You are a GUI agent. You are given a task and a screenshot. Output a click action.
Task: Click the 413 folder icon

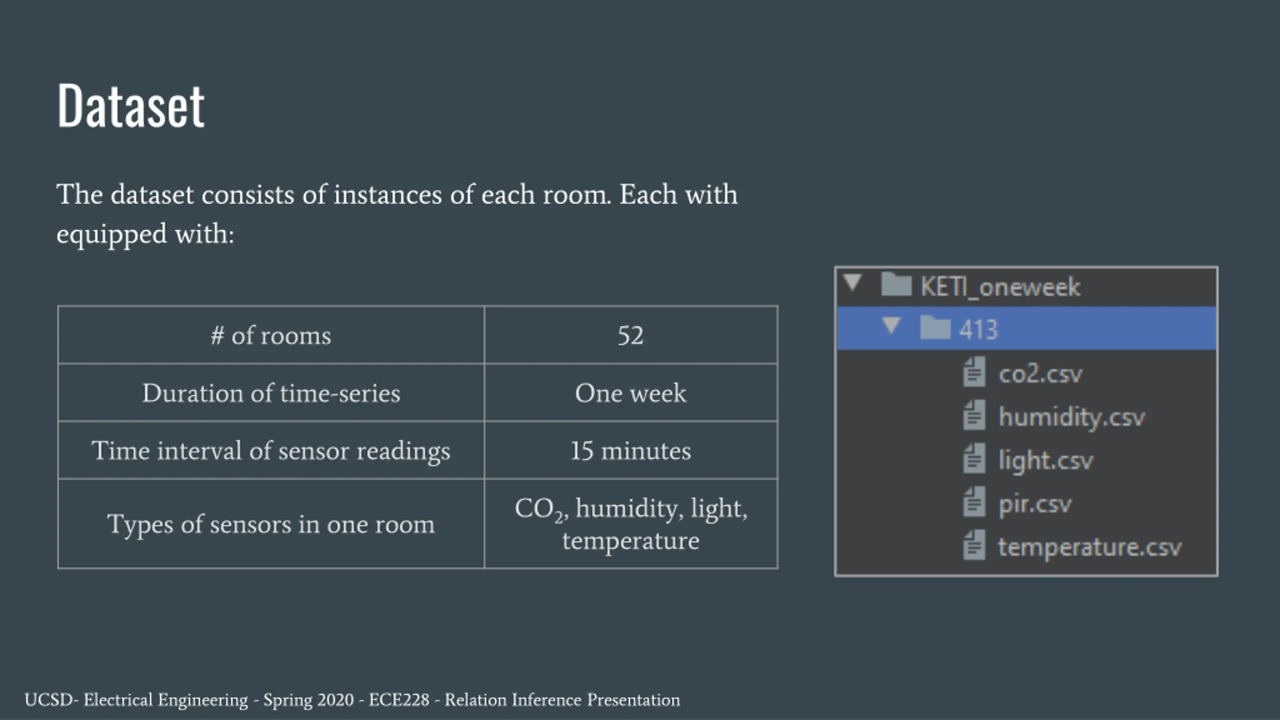(x=934, y=328)
